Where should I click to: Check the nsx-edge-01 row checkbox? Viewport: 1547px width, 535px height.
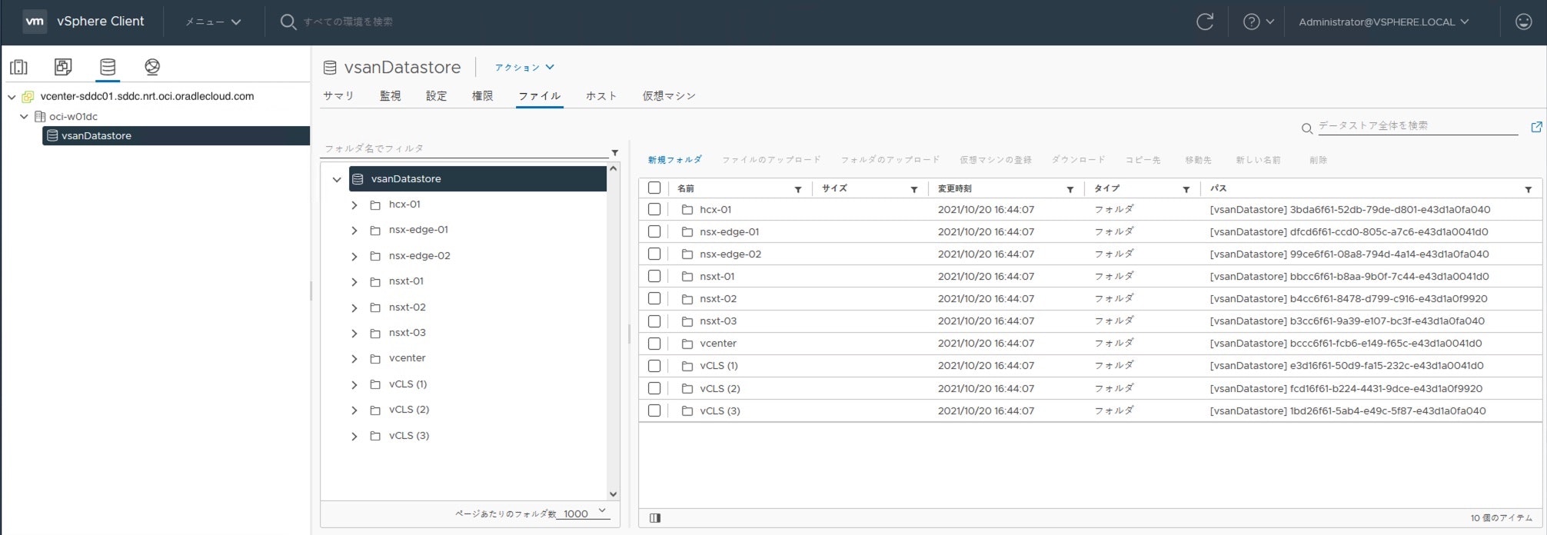pos(654,231)
